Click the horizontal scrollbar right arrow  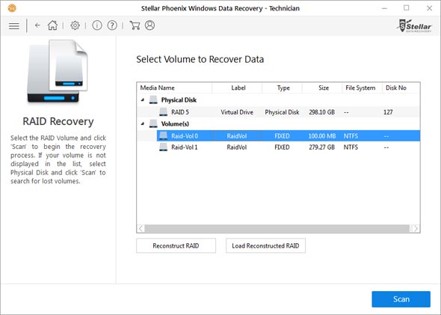click(x=416, y=228)
